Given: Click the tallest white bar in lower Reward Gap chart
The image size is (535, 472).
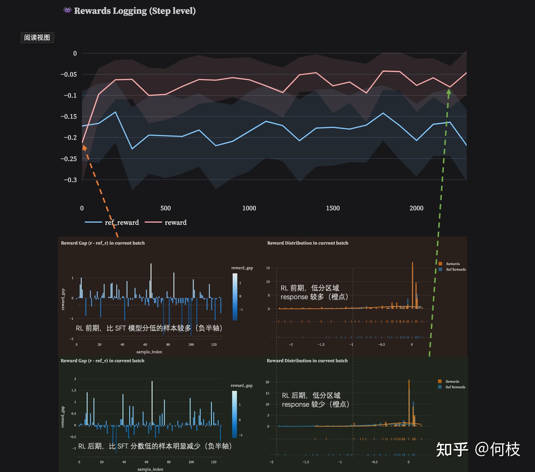Looking at the screenshot, I should tap(152, 403).
